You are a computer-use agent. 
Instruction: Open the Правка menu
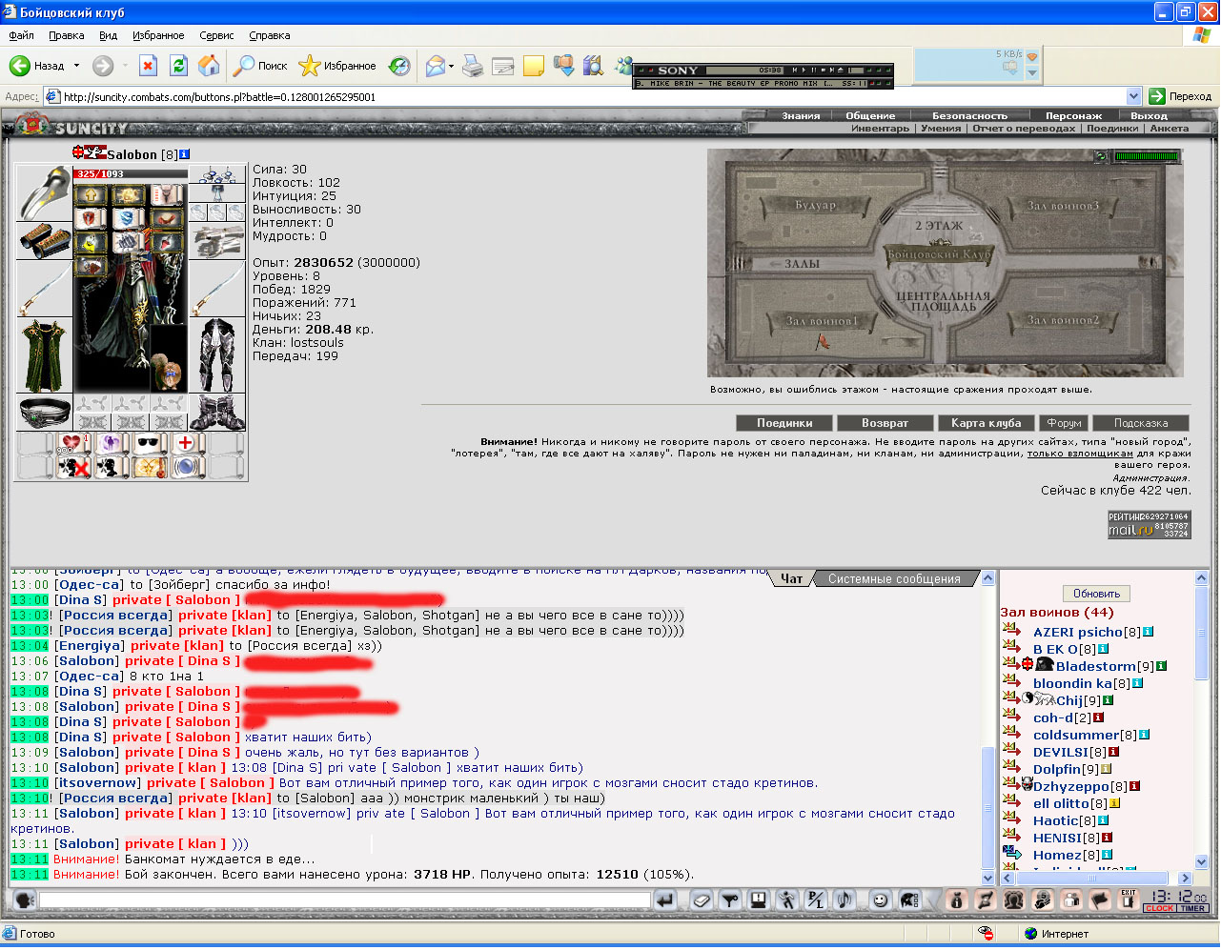[x=67, y=35]
